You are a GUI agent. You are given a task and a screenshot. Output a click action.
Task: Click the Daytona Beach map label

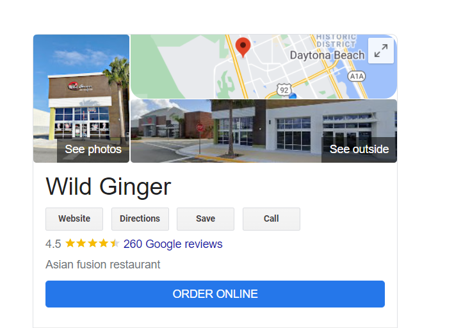click(327, 55)
